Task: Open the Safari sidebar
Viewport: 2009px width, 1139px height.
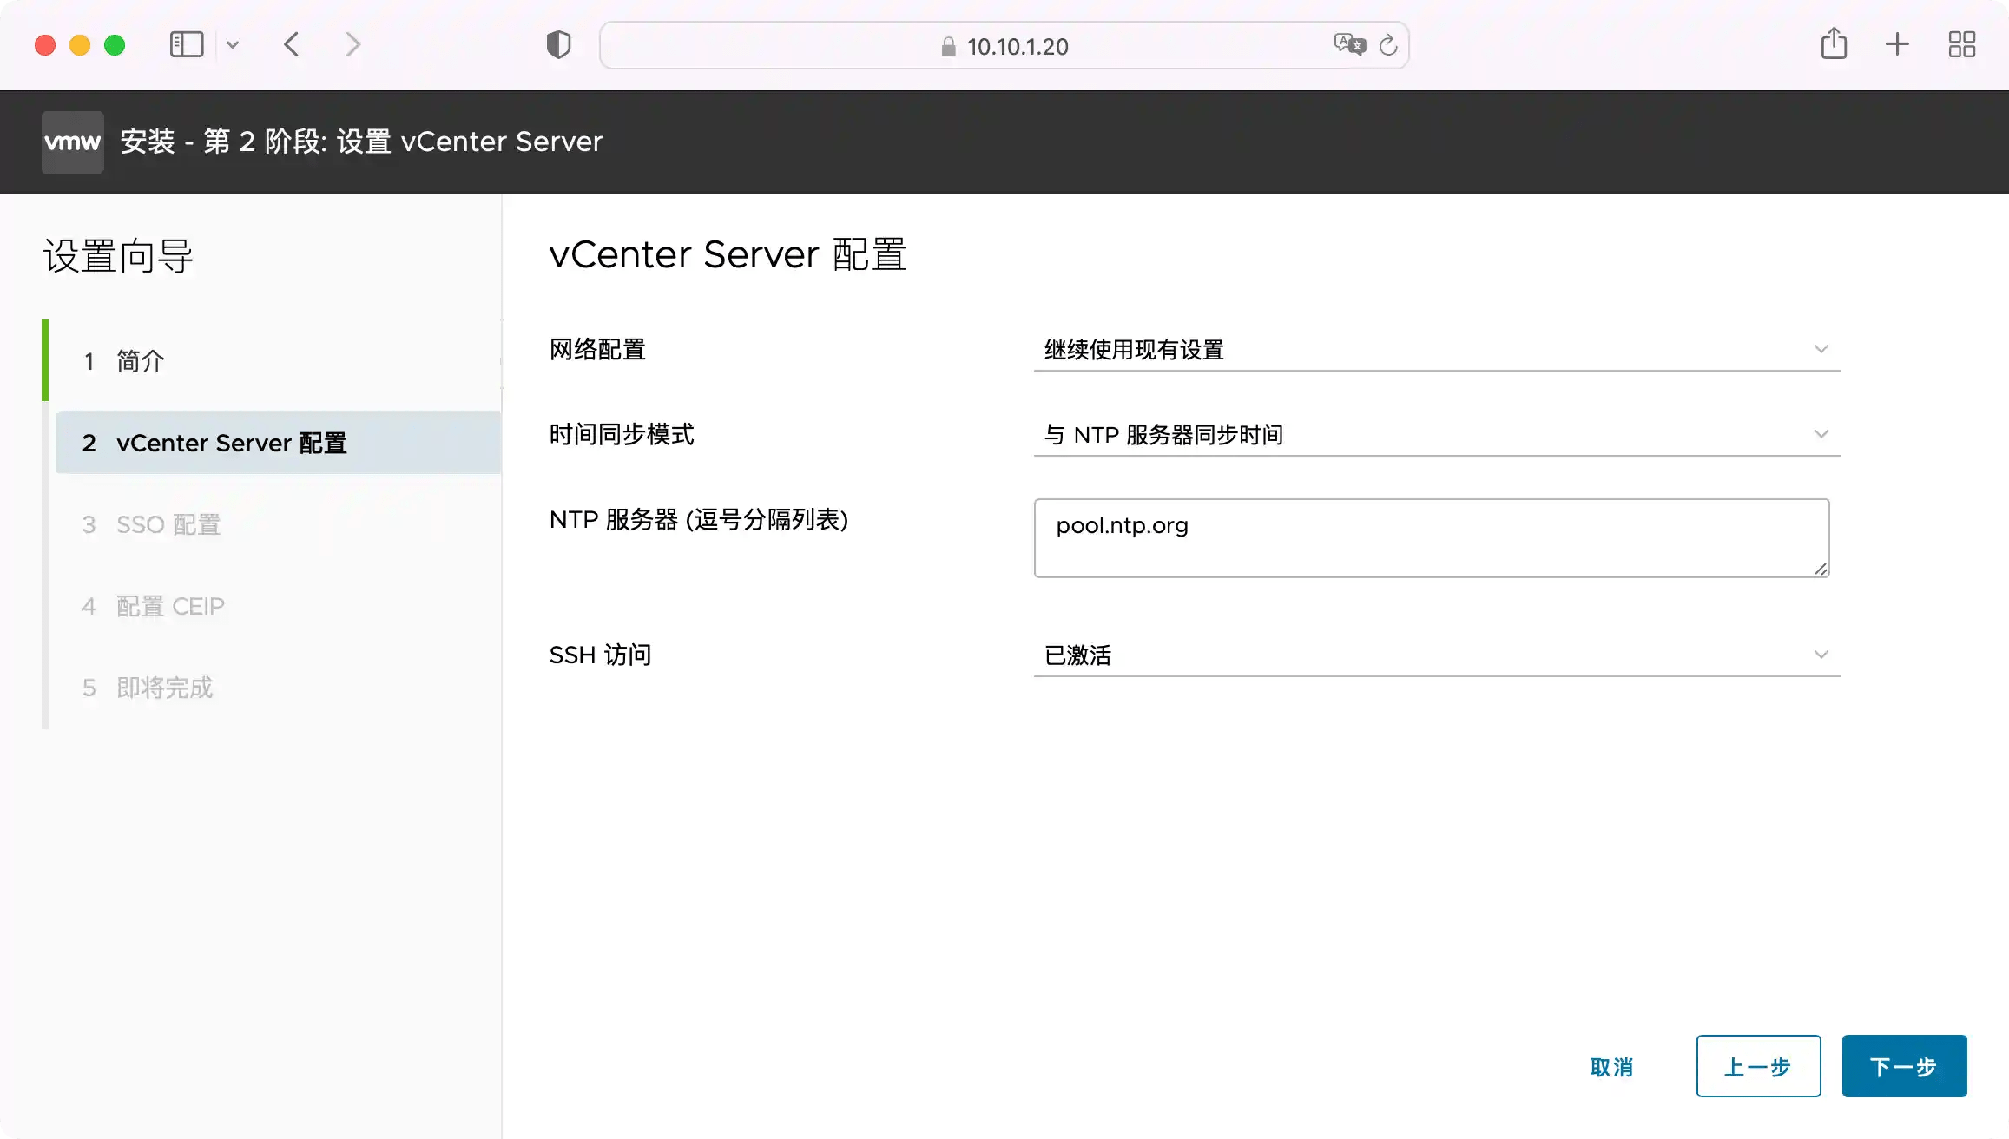Action: 186,43
